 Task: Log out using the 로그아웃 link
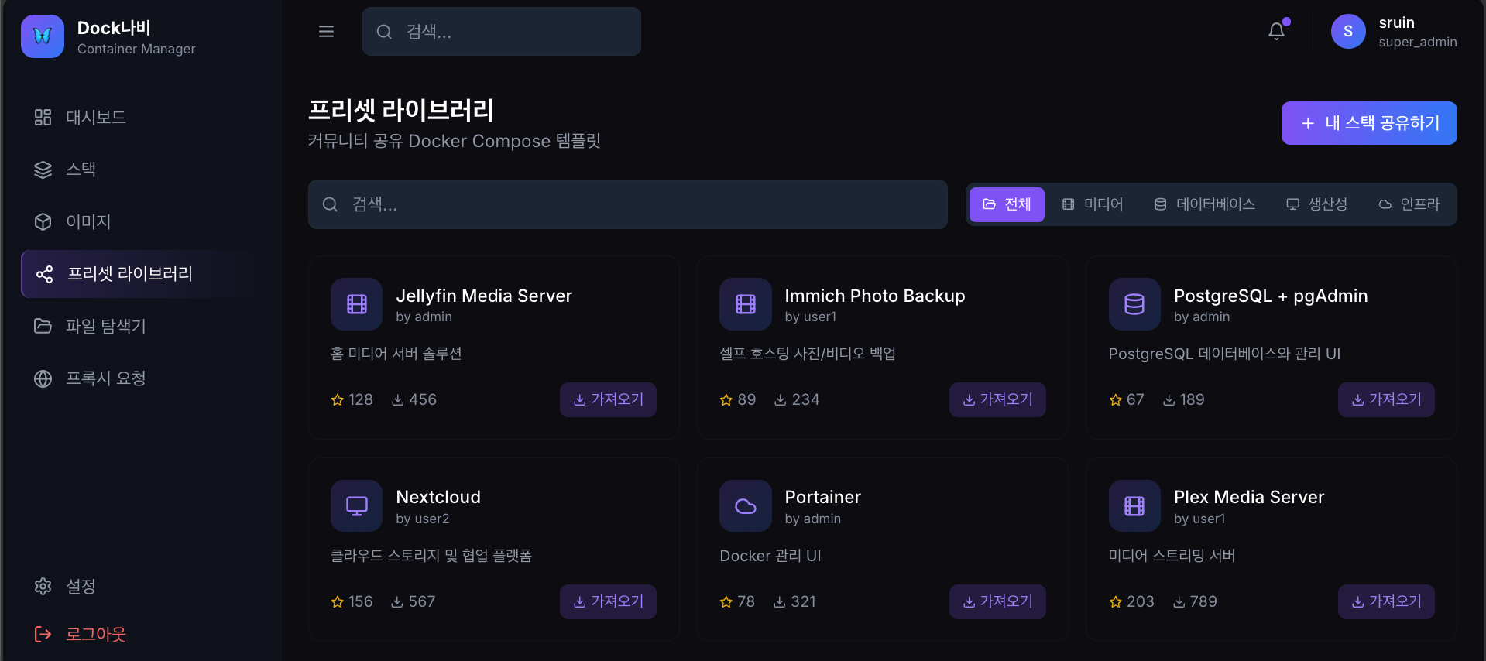click(x=95, y=635)
